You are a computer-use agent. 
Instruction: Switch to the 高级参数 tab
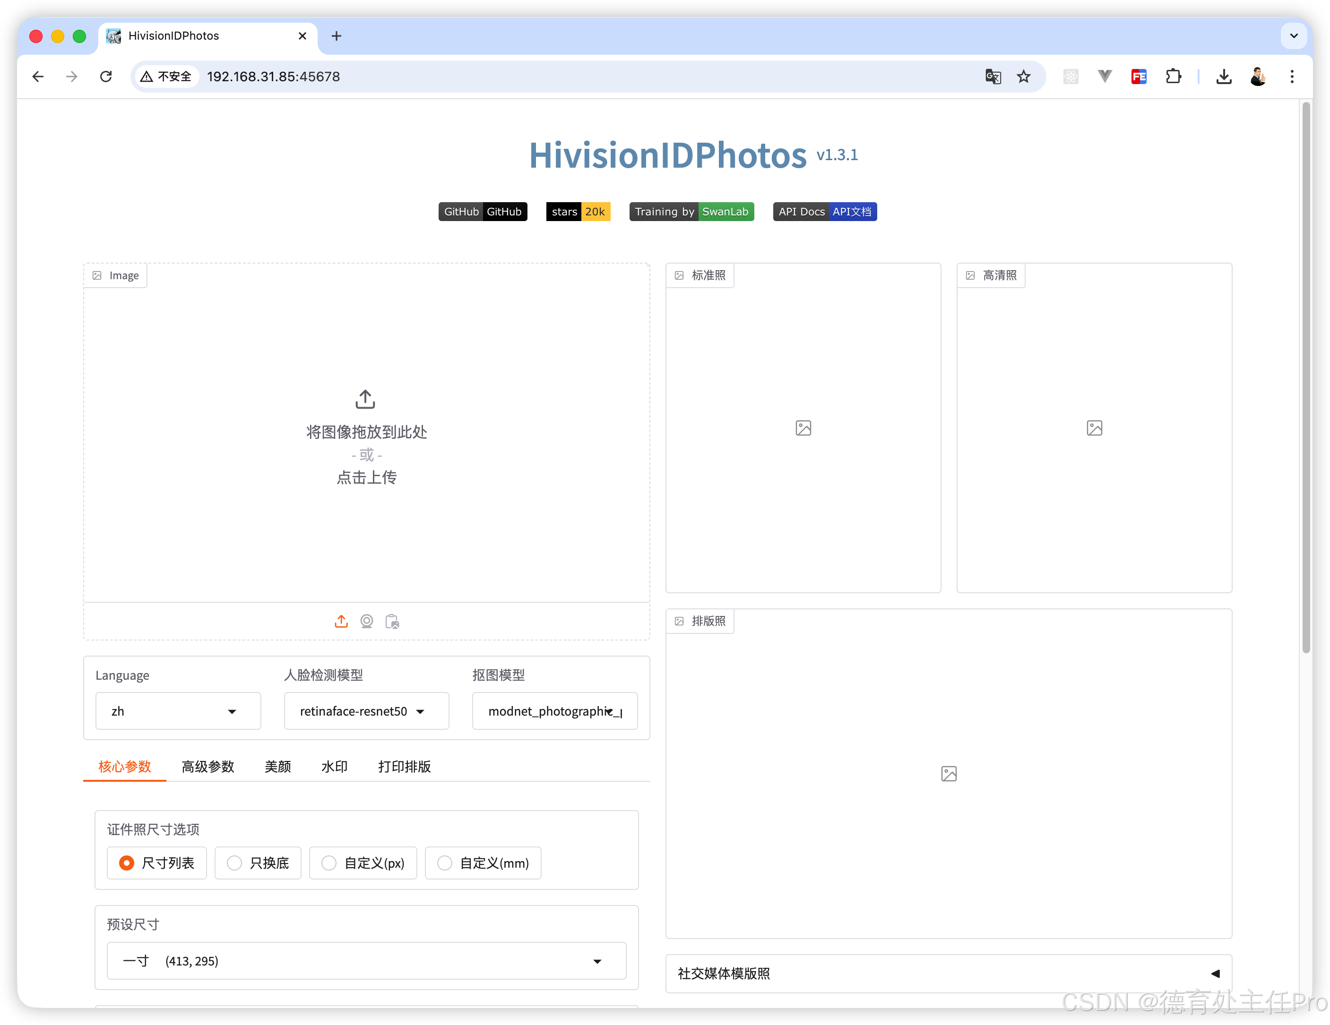[x=207, y=766]
